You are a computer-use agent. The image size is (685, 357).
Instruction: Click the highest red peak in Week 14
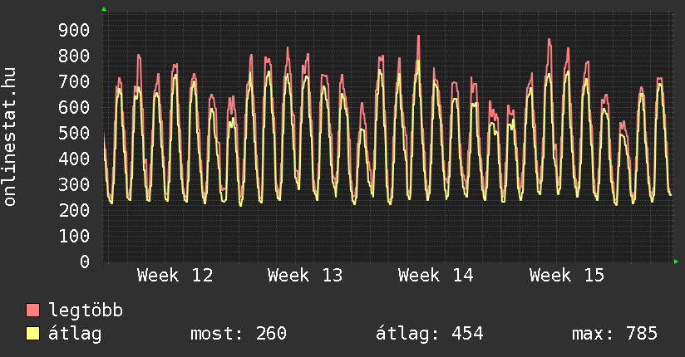[418, 37]
